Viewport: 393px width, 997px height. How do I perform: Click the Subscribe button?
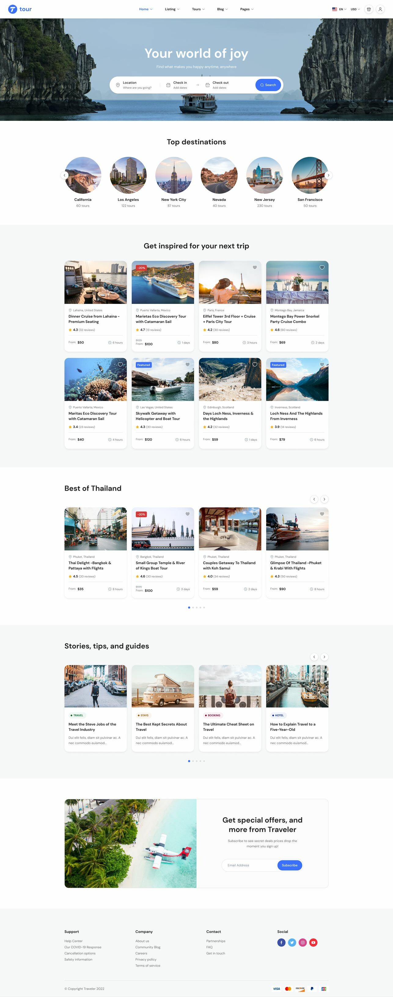tap(290, 865)
